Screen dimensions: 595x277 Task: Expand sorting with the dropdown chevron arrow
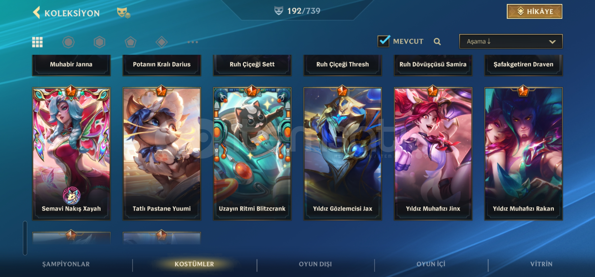tap(552, 42)
